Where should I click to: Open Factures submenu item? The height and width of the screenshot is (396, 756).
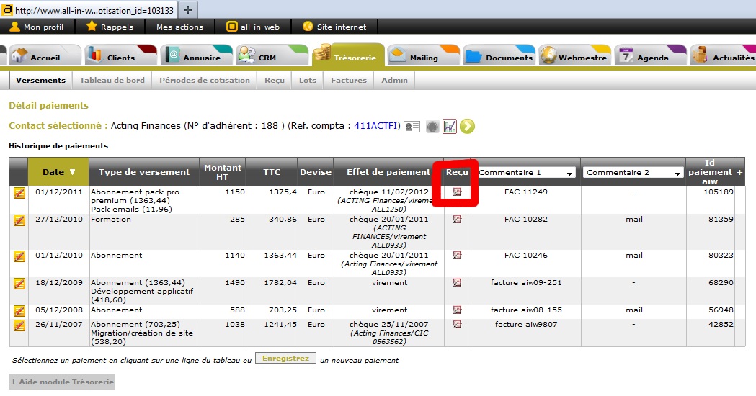[349, 80]
